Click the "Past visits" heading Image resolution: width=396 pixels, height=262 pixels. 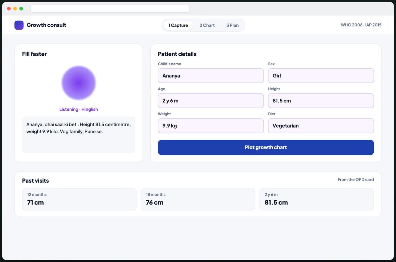[36, 181]
